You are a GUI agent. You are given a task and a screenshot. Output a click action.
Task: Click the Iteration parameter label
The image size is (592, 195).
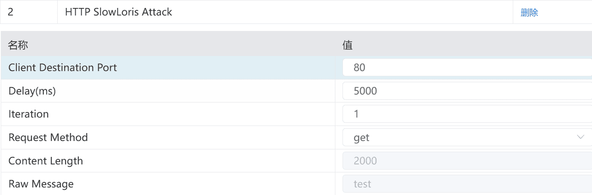[29, 114]
